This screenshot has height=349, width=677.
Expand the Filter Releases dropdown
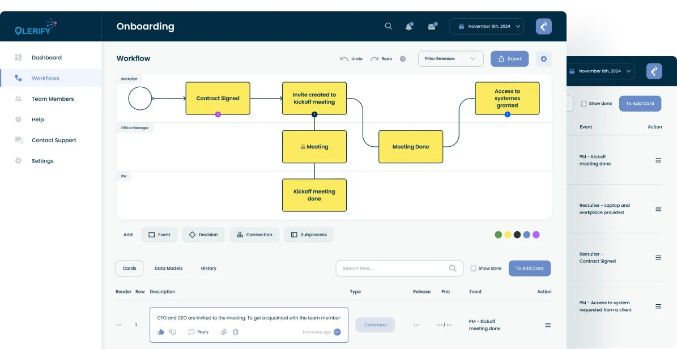click(x=450, y=59)
